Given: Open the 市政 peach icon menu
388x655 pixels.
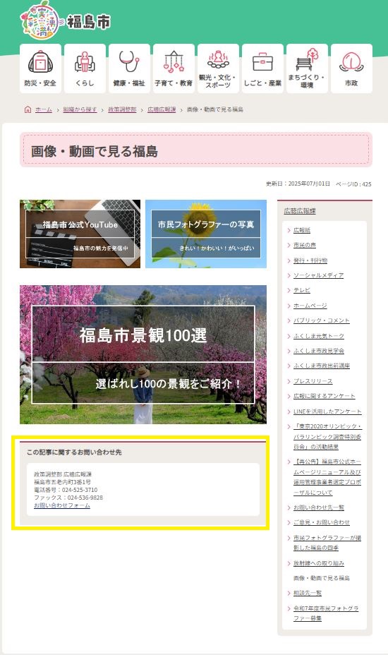Looking at the screenshot, I should tap(351, 68).
